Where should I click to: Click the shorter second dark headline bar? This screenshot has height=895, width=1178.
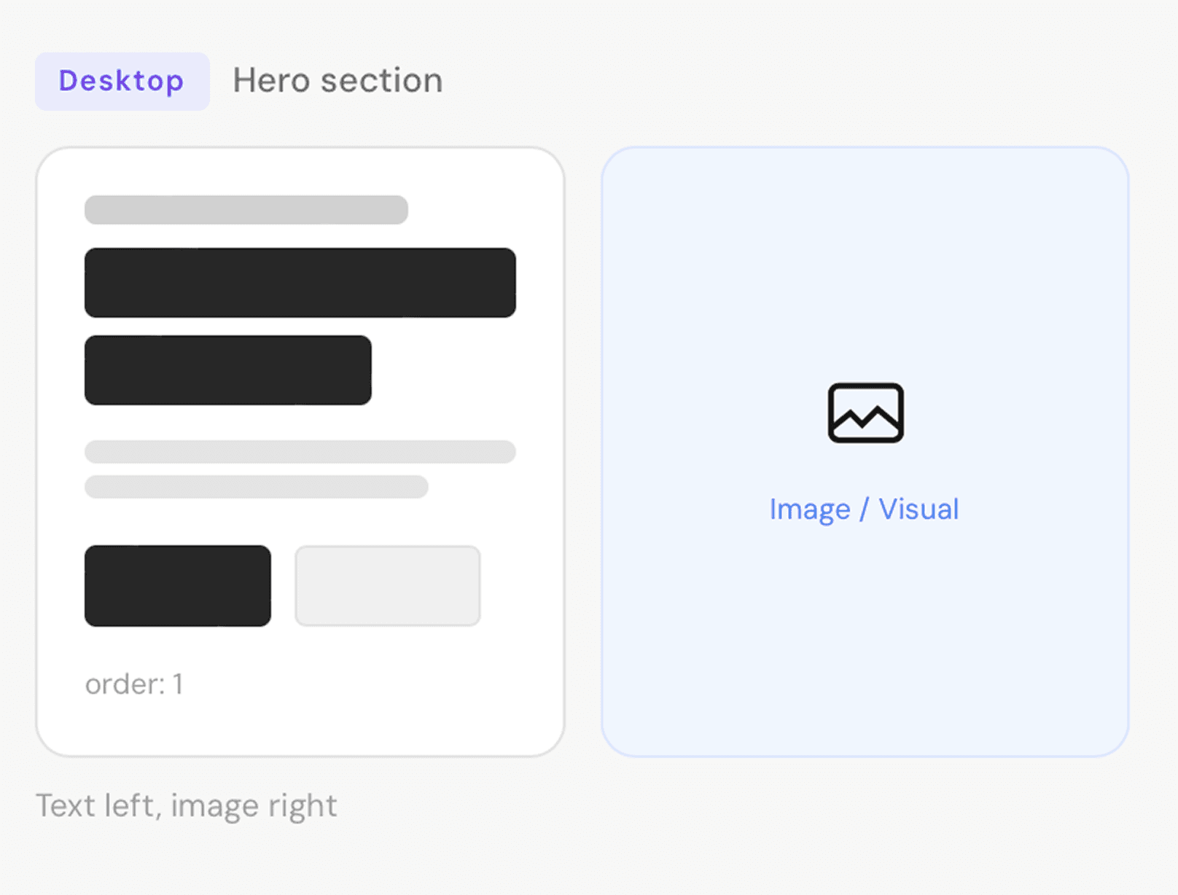click(x=228, y=370)
